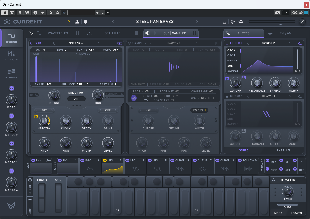The height and width of the screenshot is (219, 310).
Task: Select next Sub waveform after Soft Saw
Action: (98, 43)
